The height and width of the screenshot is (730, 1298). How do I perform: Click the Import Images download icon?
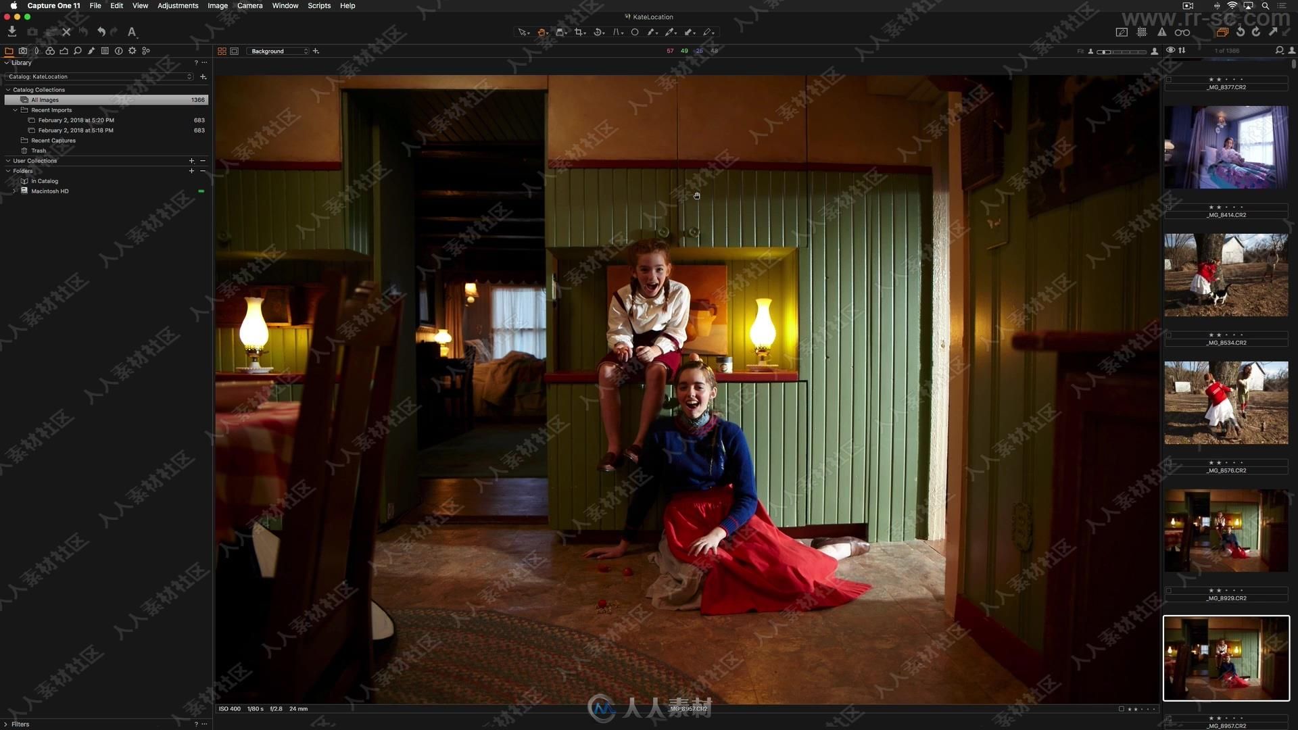12,32
